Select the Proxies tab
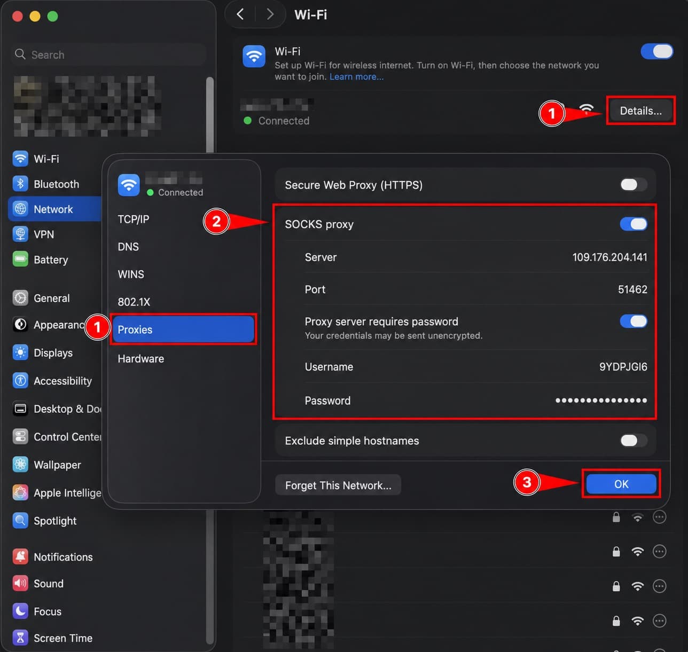 (x=183, y=329)
